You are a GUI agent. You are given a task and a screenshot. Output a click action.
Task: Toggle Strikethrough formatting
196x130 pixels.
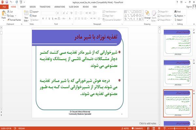point(56,19)
